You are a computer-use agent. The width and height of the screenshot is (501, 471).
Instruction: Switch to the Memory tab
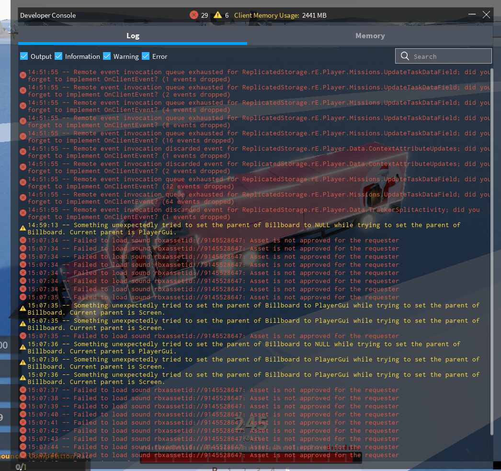(x=370, y=36)
